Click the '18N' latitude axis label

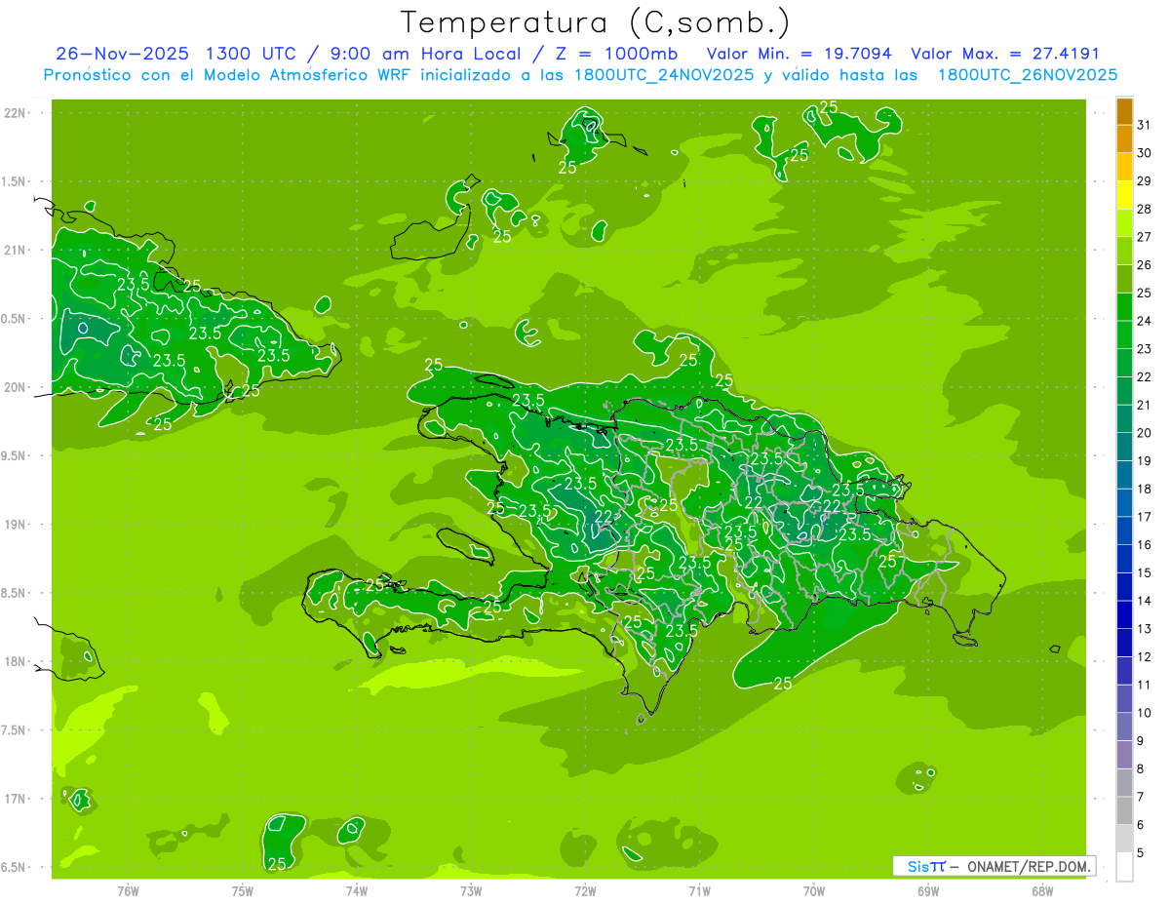click(x=16, y=662)
